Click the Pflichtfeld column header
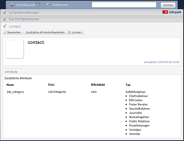 (x=98, y=85)
